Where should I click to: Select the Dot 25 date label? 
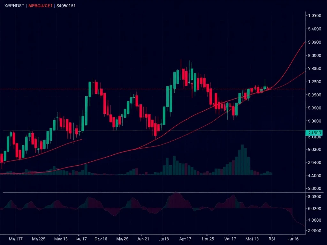(208, 239)
